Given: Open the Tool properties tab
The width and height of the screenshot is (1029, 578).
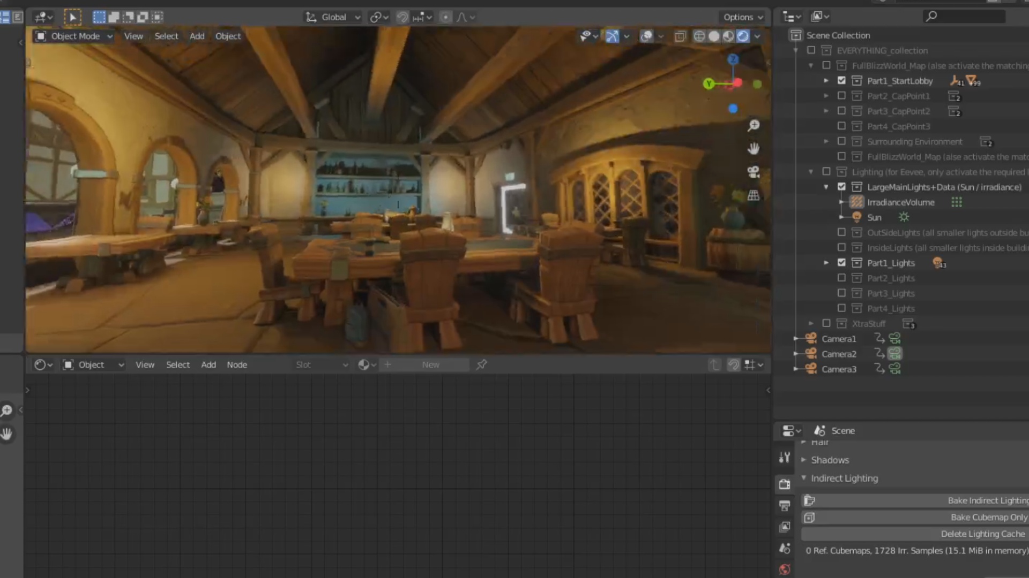Looking at the screenshot, I should pyautogui.click(x=785, y=458).
